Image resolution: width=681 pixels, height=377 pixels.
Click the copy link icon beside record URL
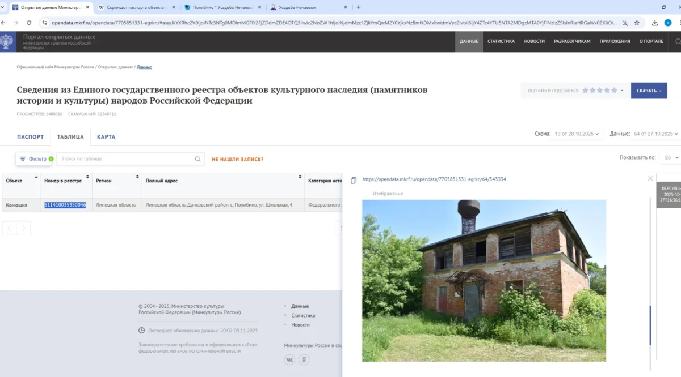pyautogui.click(x=354, y=180)
